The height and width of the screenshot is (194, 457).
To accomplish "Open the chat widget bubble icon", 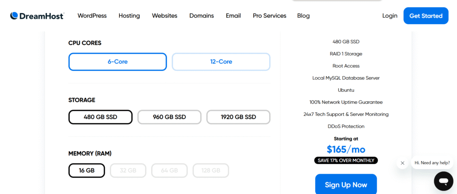I will (443, 181).
